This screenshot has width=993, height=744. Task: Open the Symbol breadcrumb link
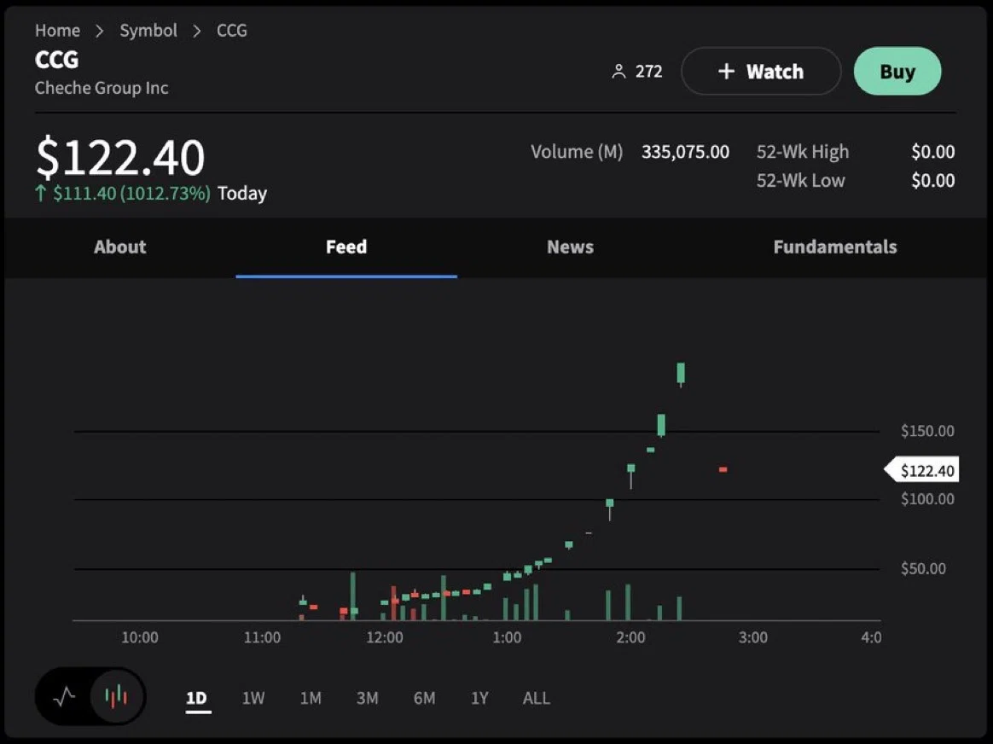click(x=148, y=31)
